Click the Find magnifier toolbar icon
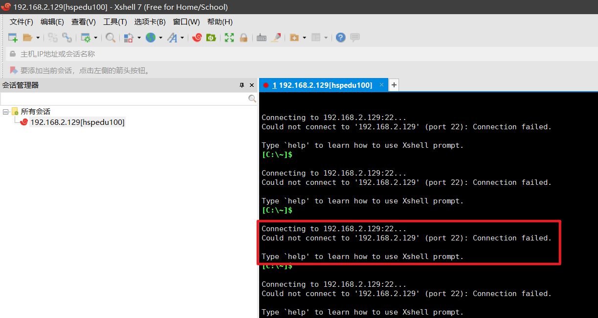 tap(111, 38)
